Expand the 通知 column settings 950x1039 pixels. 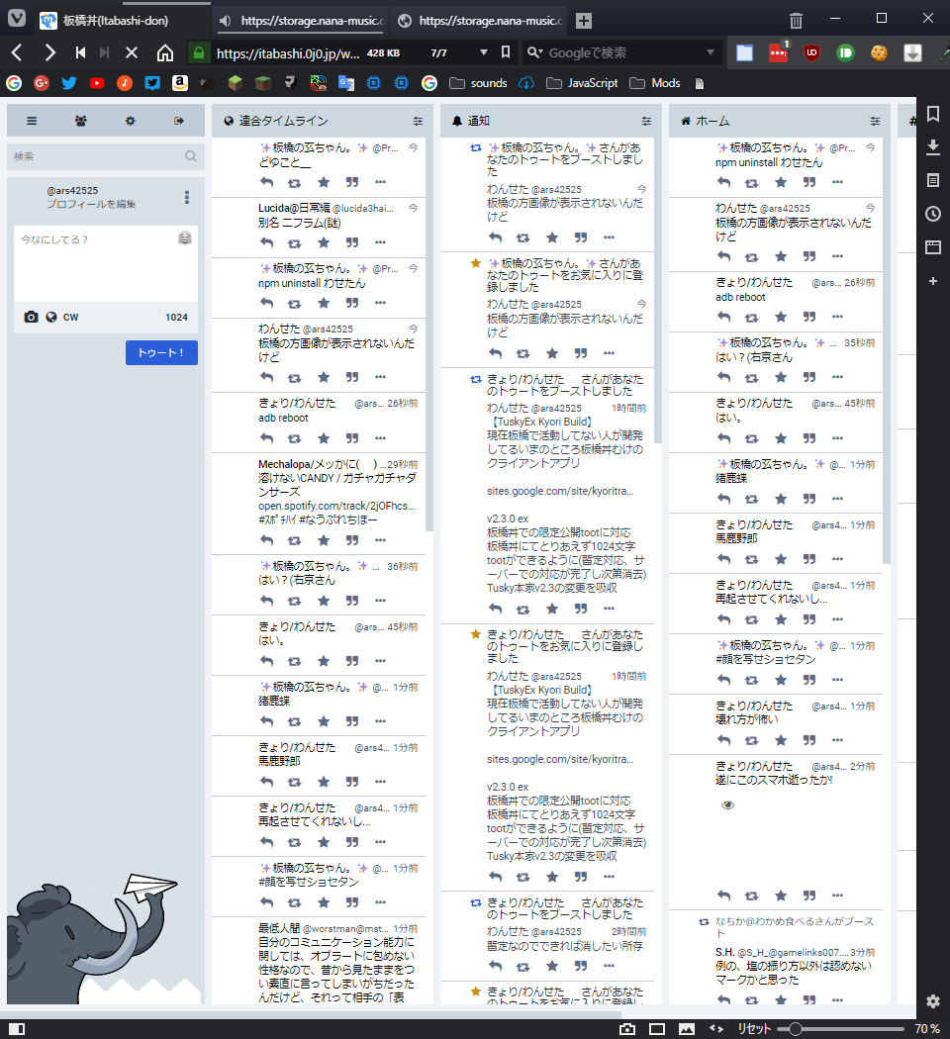646,121
